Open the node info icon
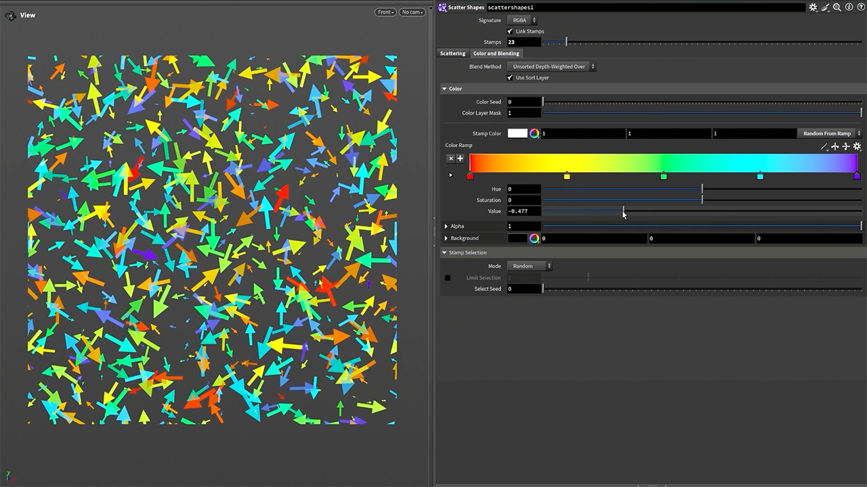 pyautogui.click(x=849, y=7)
